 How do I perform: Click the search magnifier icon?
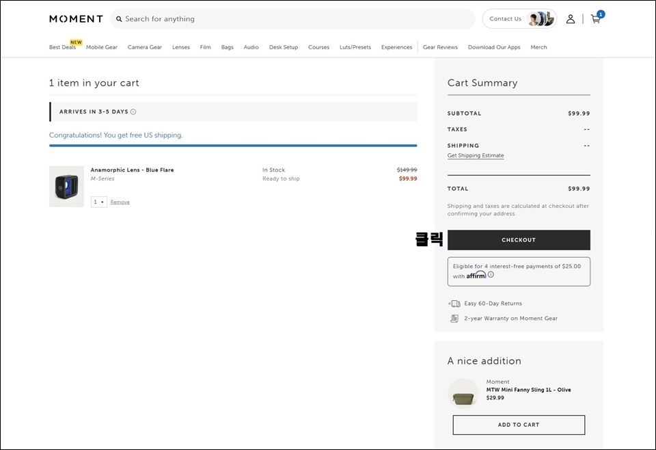pyautogui.click(x=119, y=19)
